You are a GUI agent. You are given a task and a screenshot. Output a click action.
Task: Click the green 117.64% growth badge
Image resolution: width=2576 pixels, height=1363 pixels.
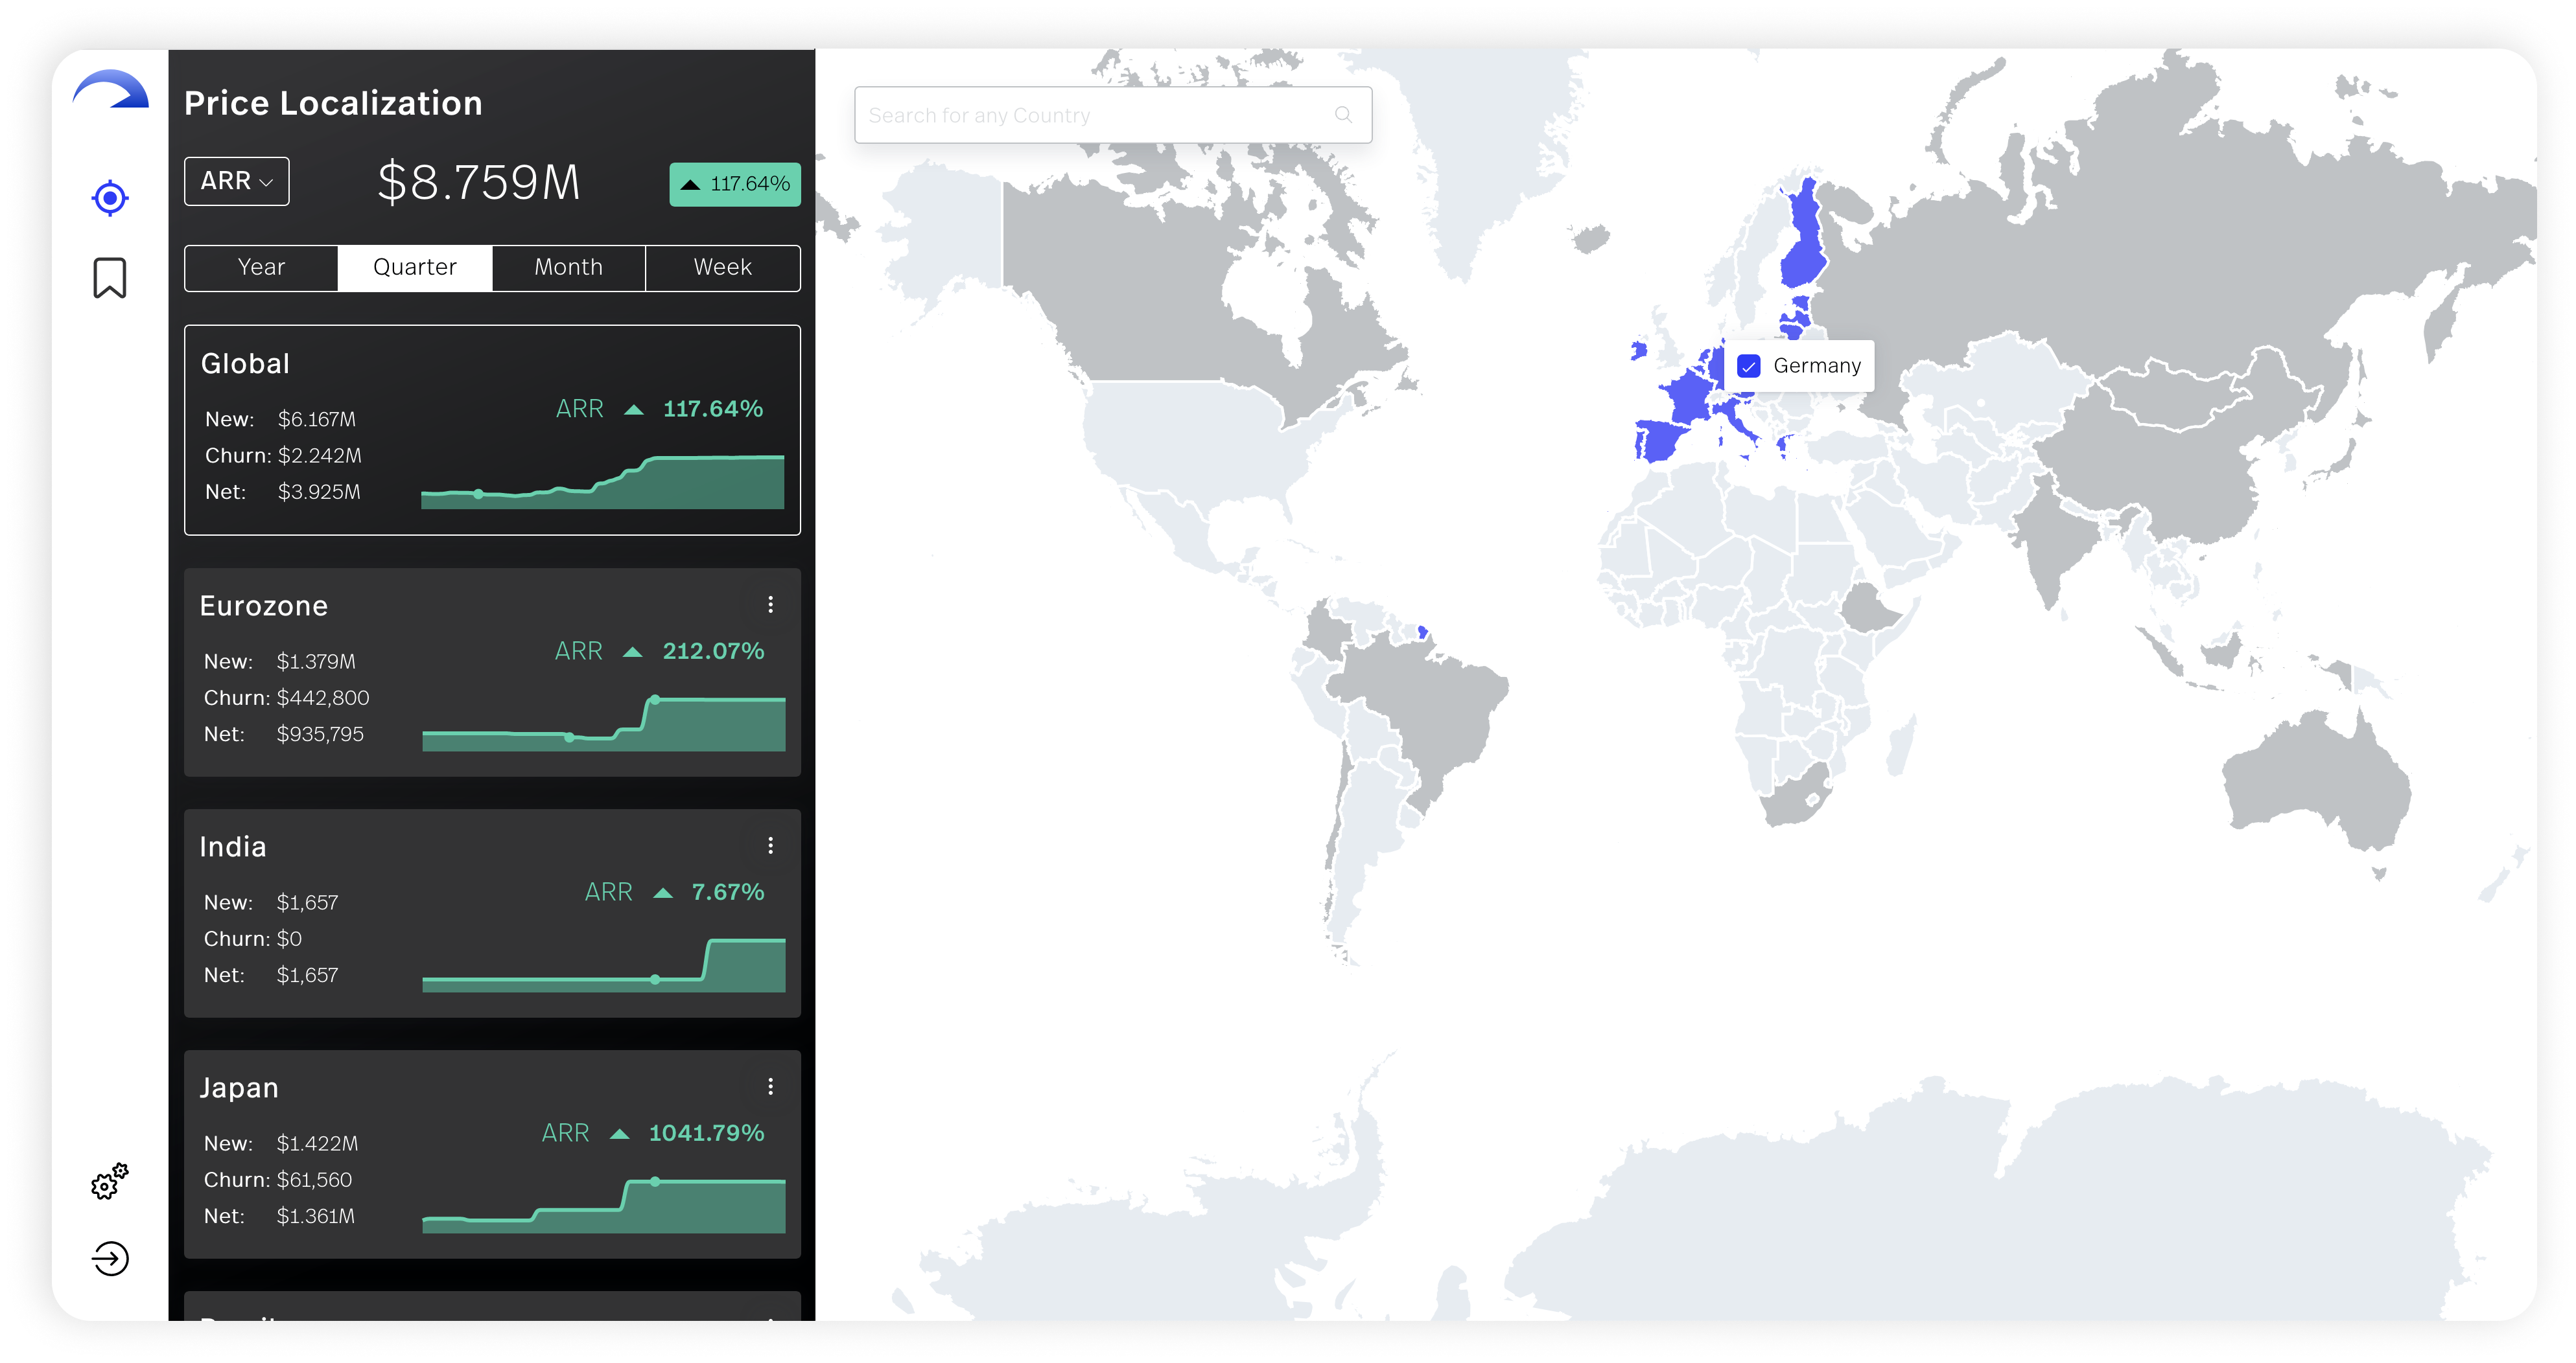(735, 184)
